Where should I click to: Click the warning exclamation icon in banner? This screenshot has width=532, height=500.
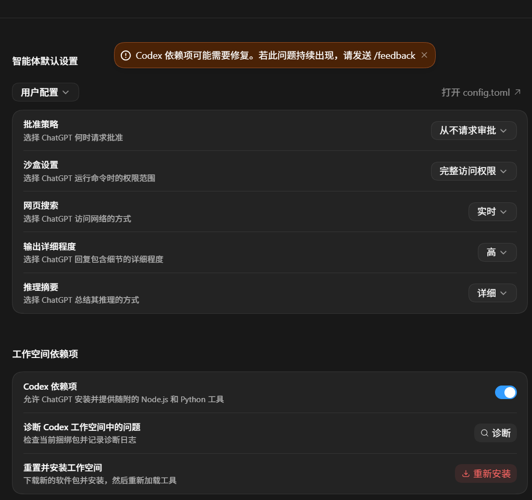125,55
